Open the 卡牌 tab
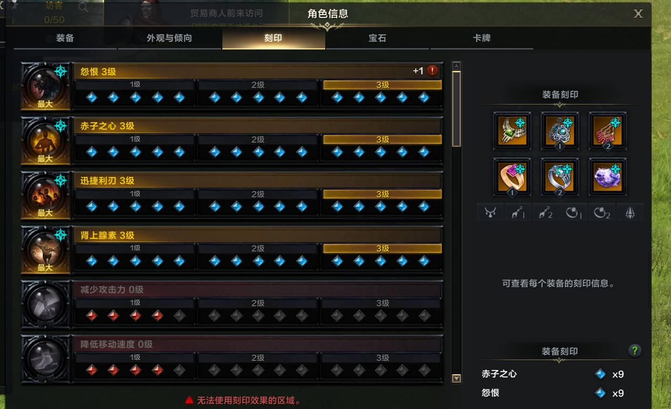The image size is (671, 409). click(x=481, y=38)
